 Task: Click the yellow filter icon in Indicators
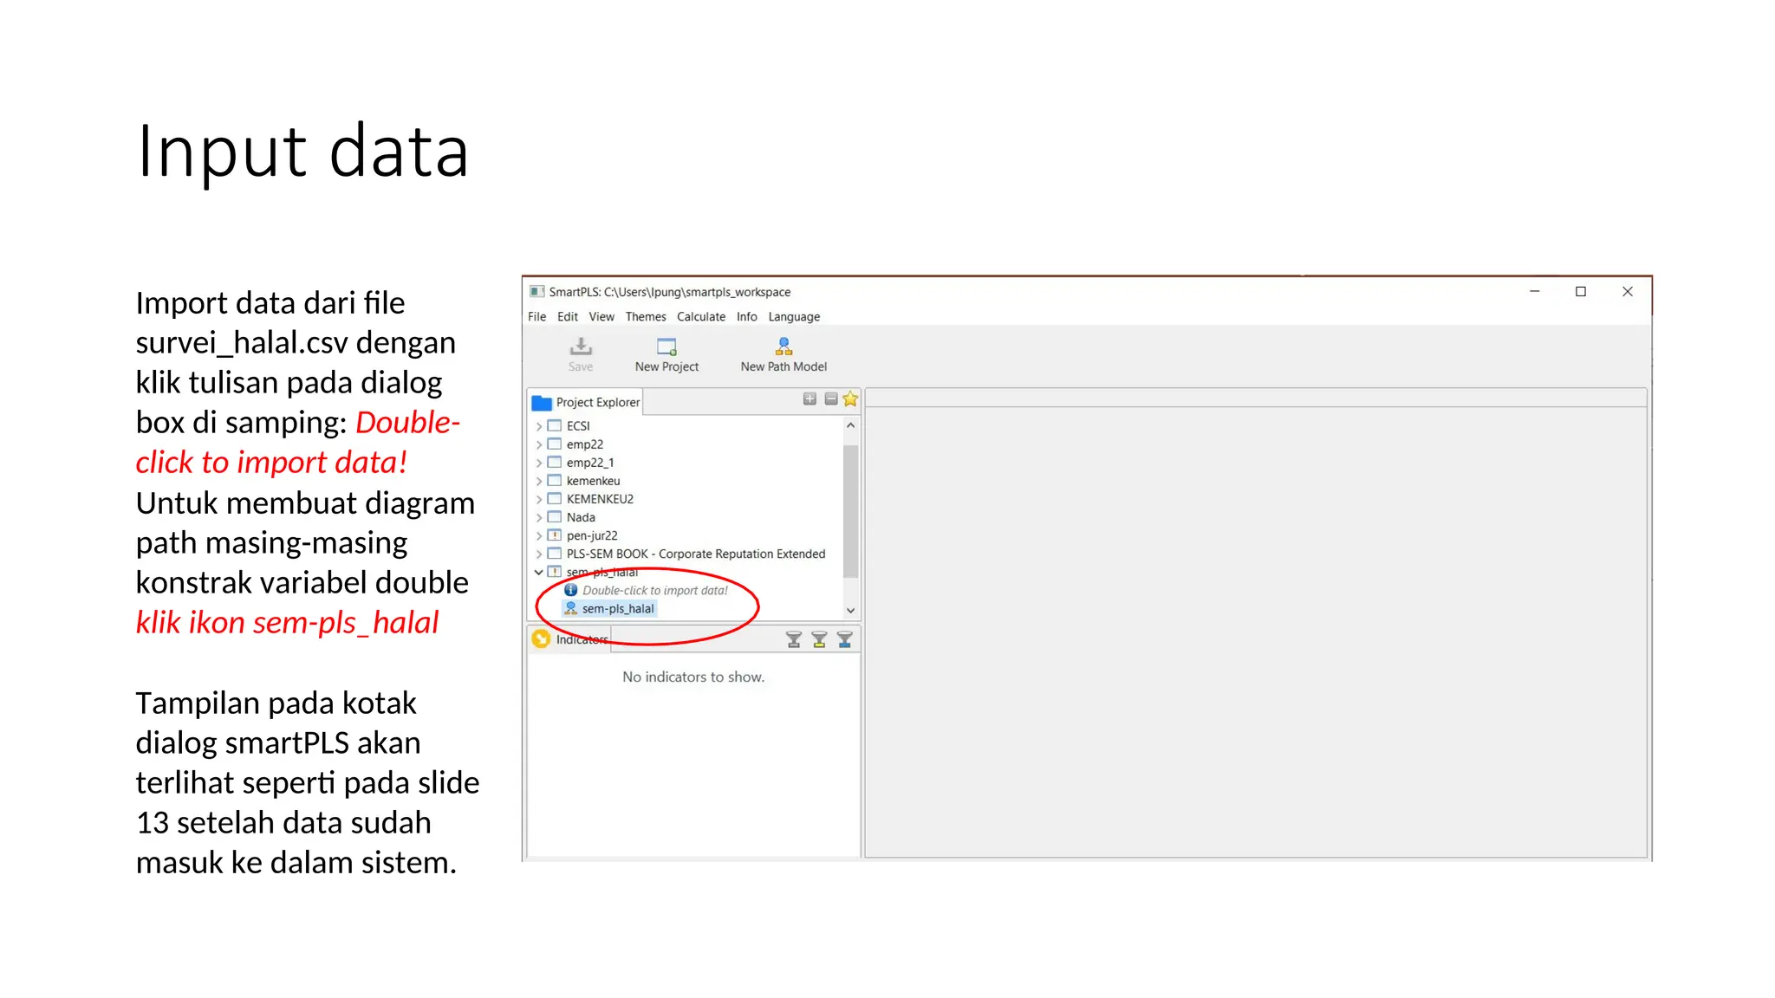(x=819, y=639)
